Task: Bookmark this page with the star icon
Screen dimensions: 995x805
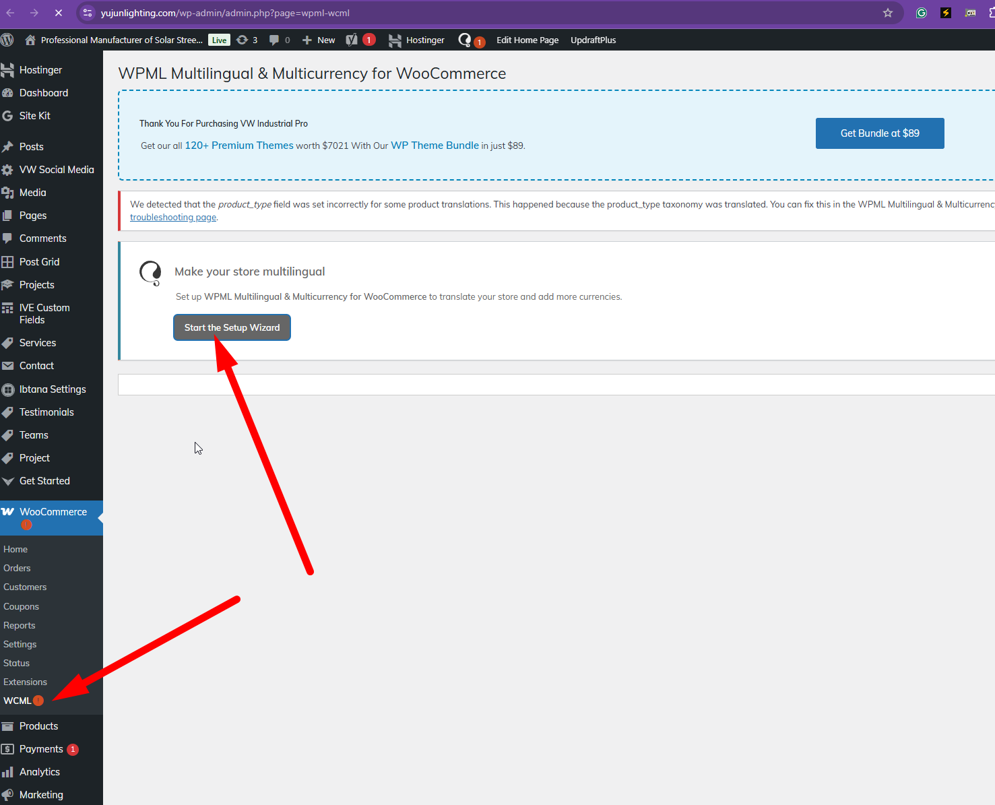Action: (888, 13)
